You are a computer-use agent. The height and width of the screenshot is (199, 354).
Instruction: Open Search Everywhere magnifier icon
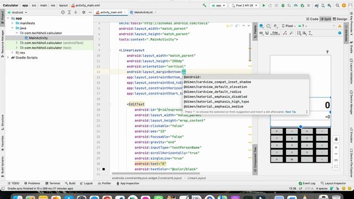pos(337,6)
